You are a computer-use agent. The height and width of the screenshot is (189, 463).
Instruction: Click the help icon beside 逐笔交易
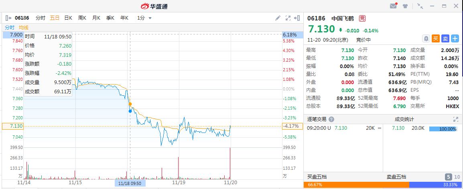tap(331, 119)
